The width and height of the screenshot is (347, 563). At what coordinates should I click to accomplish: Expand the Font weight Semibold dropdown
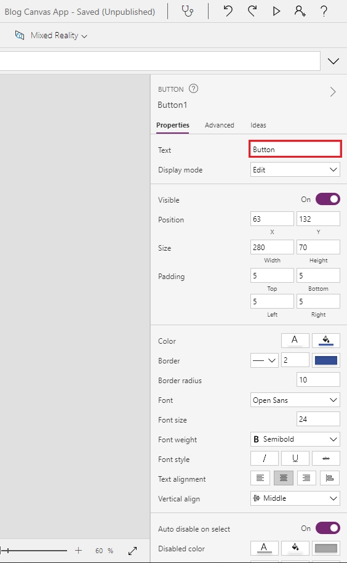tap(295, 439)
